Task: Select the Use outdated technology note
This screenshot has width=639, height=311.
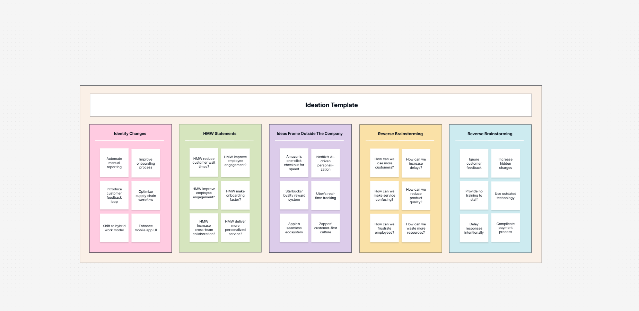Action: tap(505, 196)
